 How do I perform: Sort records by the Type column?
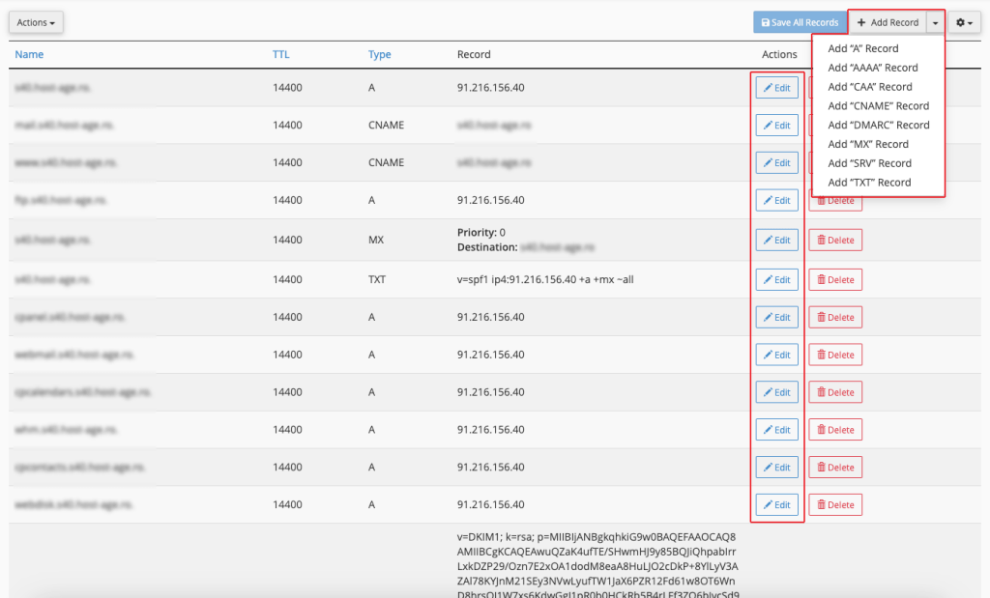(x=378, y=54)
